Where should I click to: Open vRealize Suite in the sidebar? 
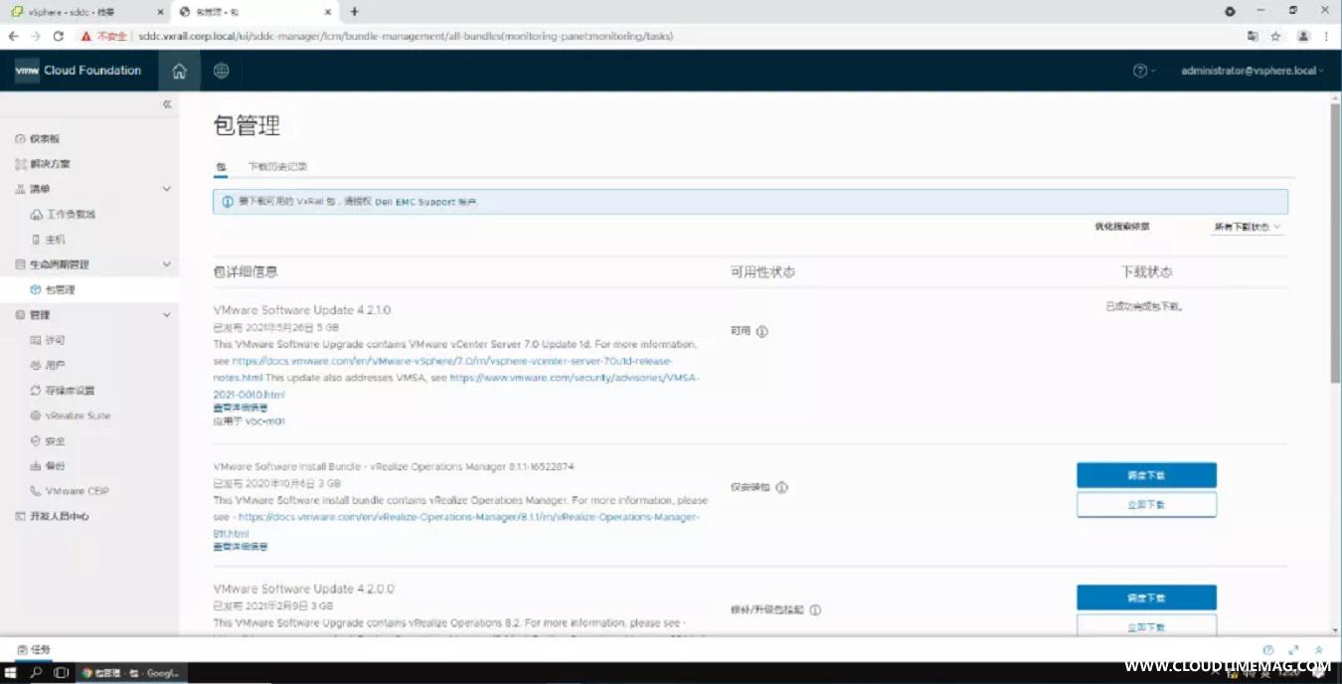pyautogui.click(x=78, y=416)
